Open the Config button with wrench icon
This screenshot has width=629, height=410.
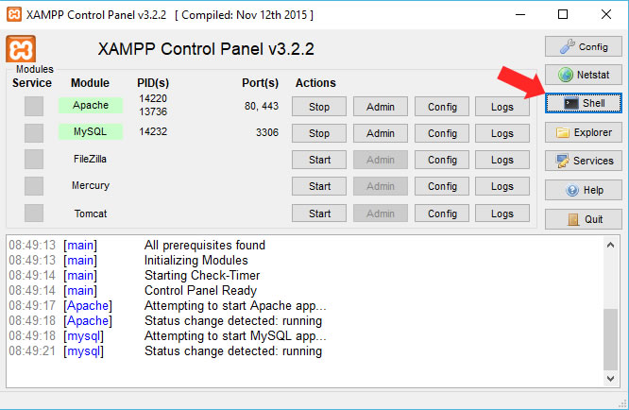coord(584,46)
